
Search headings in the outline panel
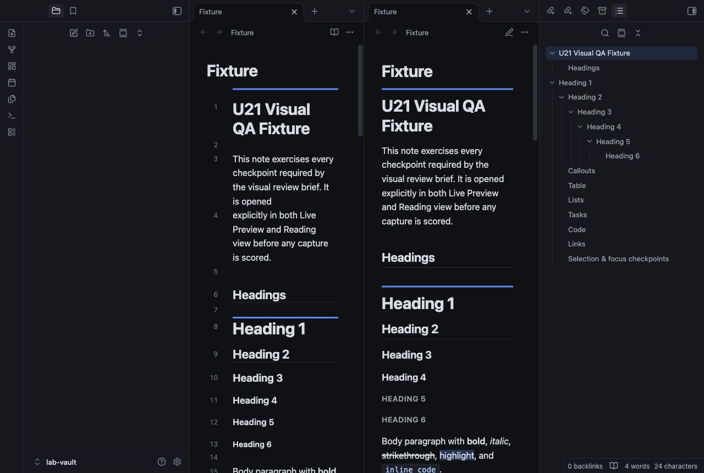[x=605, y=33]
